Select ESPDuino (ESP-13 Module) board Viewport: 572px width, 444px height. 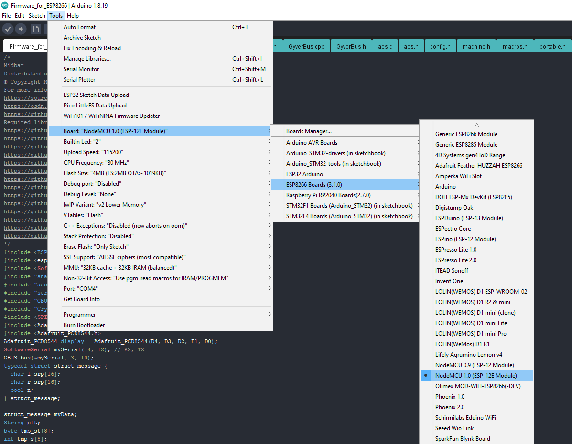pyautogui.click(x=476, y=218)
